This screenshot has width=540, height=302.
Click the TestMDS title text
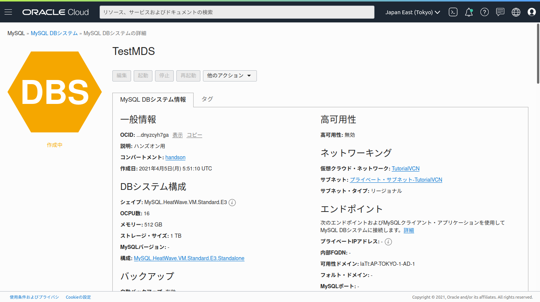point(134,52)
